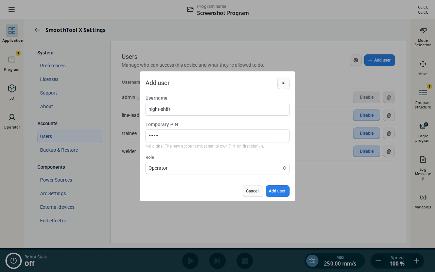Click the trainee username row text
This screenshot has height=272, width=435.
pyautogui.click(x=129, y=133)
